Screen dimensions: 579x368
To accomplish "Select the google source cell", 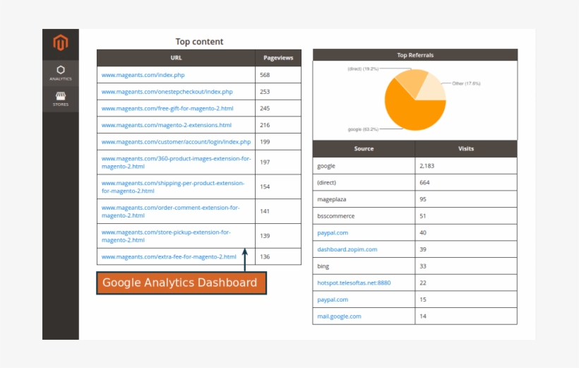I will (x=364, y=166).
